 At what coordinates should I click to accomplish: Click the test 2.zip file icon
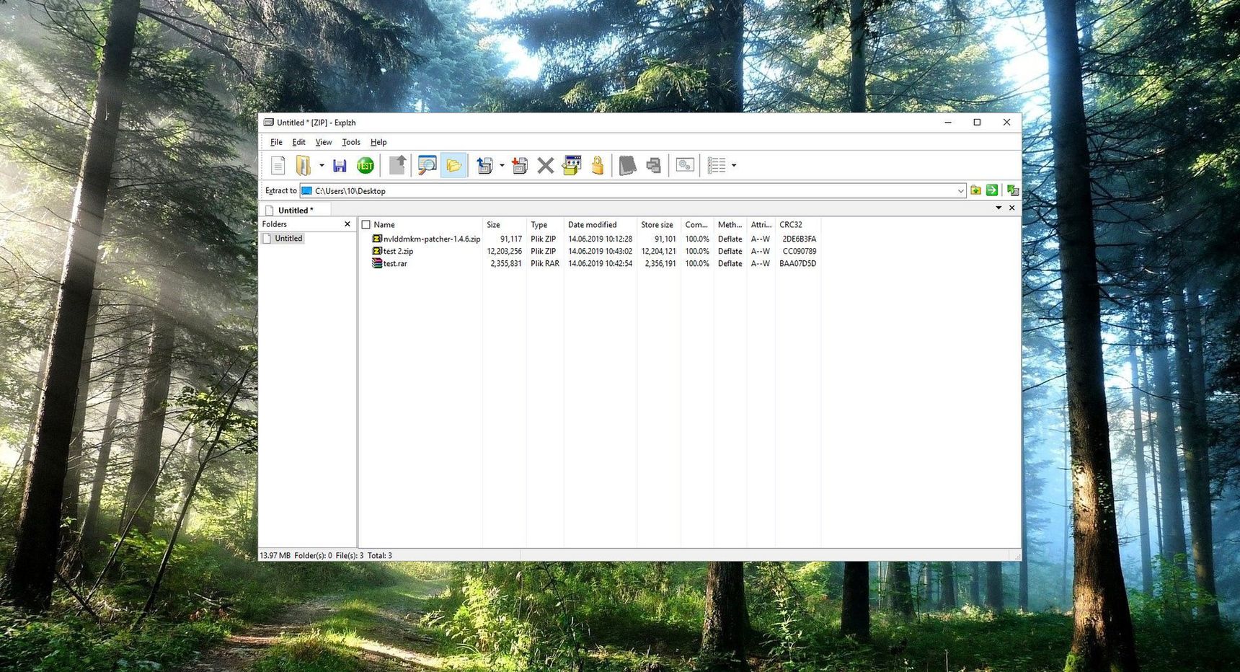[377, 251]
